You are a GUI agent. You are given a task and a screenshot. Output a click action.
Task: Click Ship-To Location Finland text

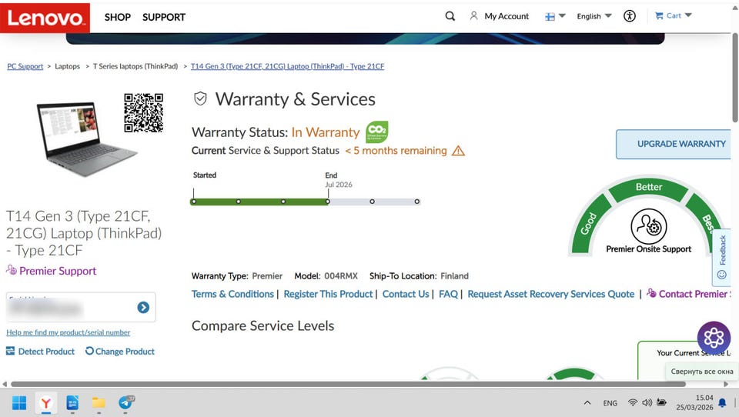click(419, 276)
